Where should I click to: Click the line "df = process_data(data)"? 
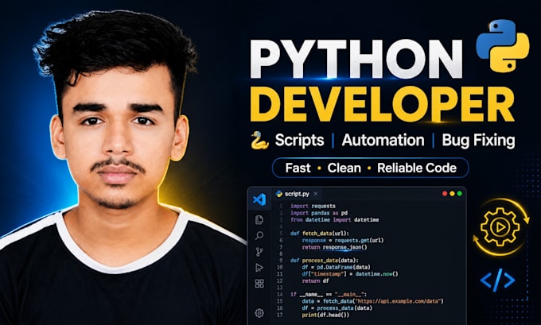point(337,308)
